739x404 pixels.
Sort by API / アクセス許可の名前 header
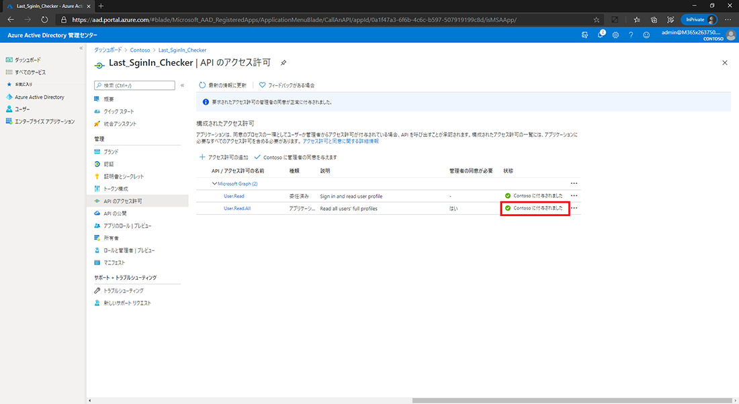[238, 171]
